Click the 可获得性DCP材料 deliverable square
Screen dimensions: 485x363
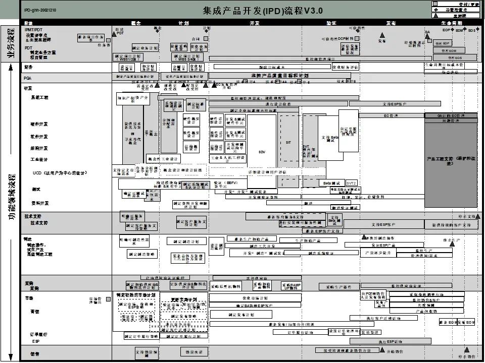[x=357, y=39]
